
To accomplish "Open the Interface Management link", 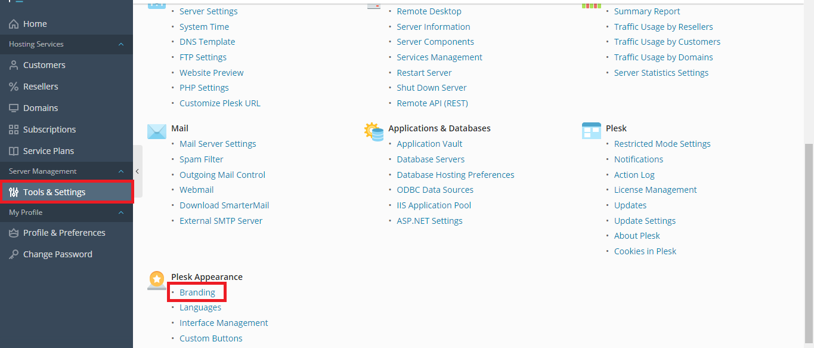I will click(x=224, y=323).
